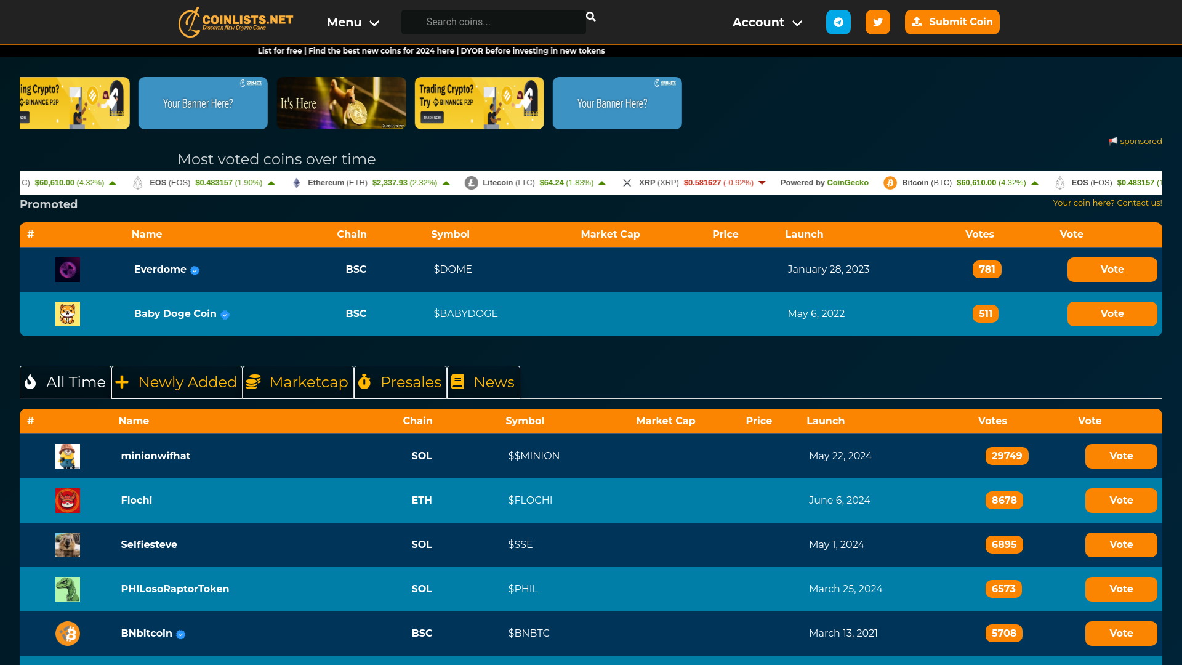The image size is (1182, 665).
Task: Click the 'May 22, 2024' launch date
Action: [x=840, y=456]
